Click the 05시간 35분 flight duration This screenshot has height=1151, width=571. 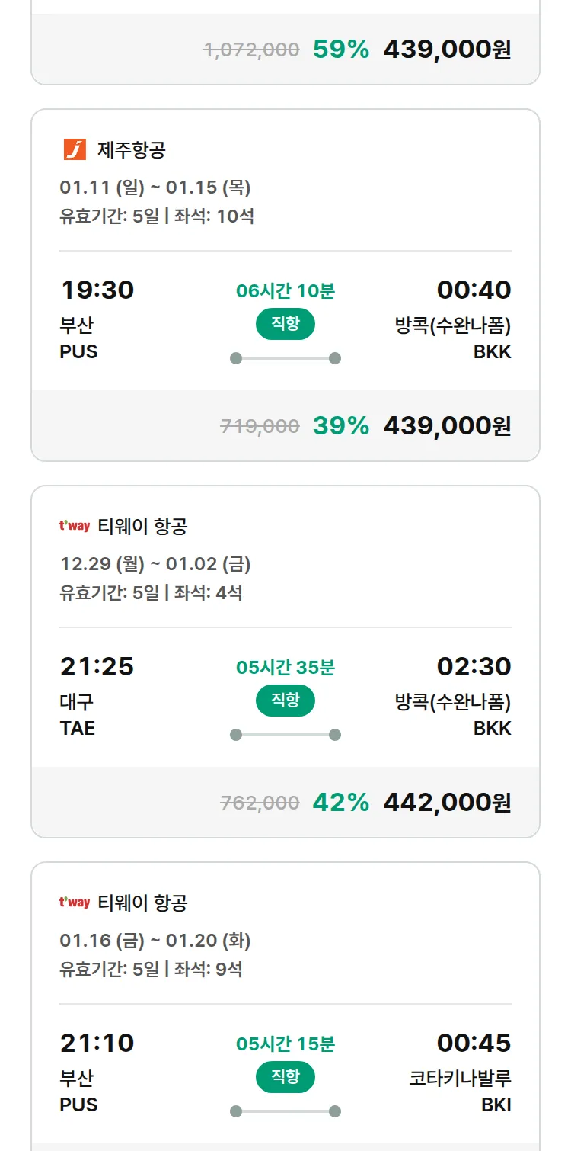click(x=285, y=667)
